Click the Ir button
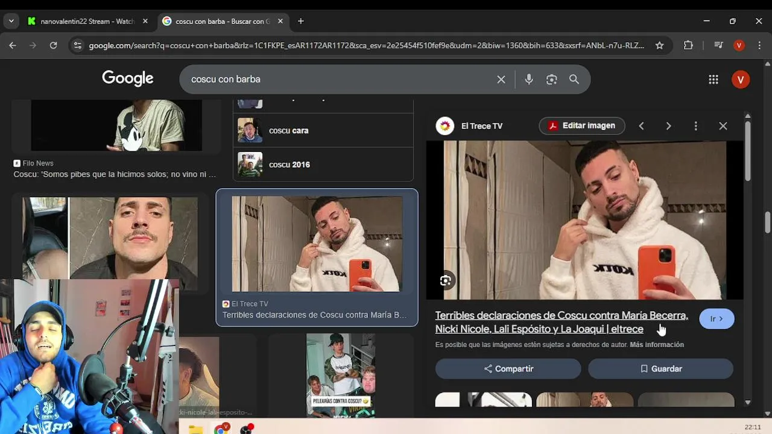This screenshot has height=434, width=772. pyautogui.click(x=717, y=319)
